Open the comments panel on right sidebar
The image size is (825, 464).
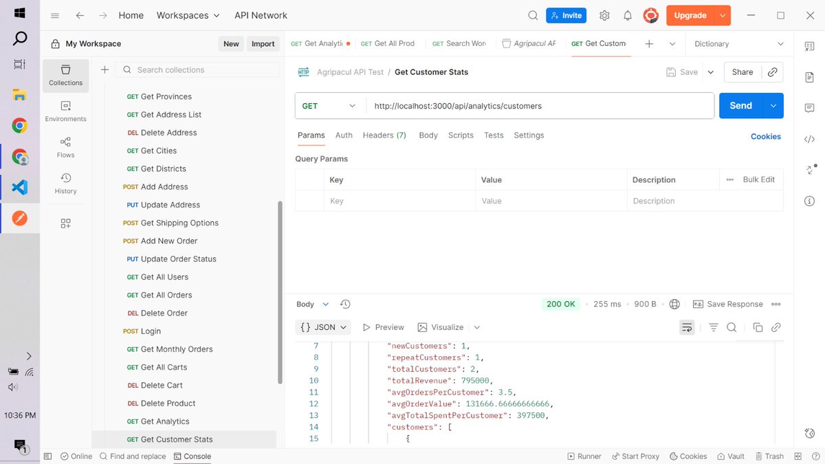(809, 107)
